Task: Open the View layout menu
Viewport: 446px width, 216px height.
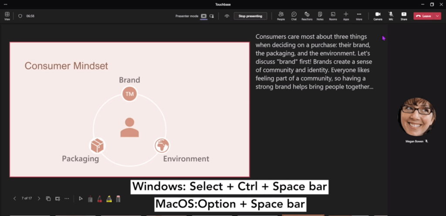Action: point(7,16)
